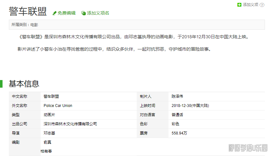
Task: Open the 添加义项名 link
Action: [x=98, y=13]
